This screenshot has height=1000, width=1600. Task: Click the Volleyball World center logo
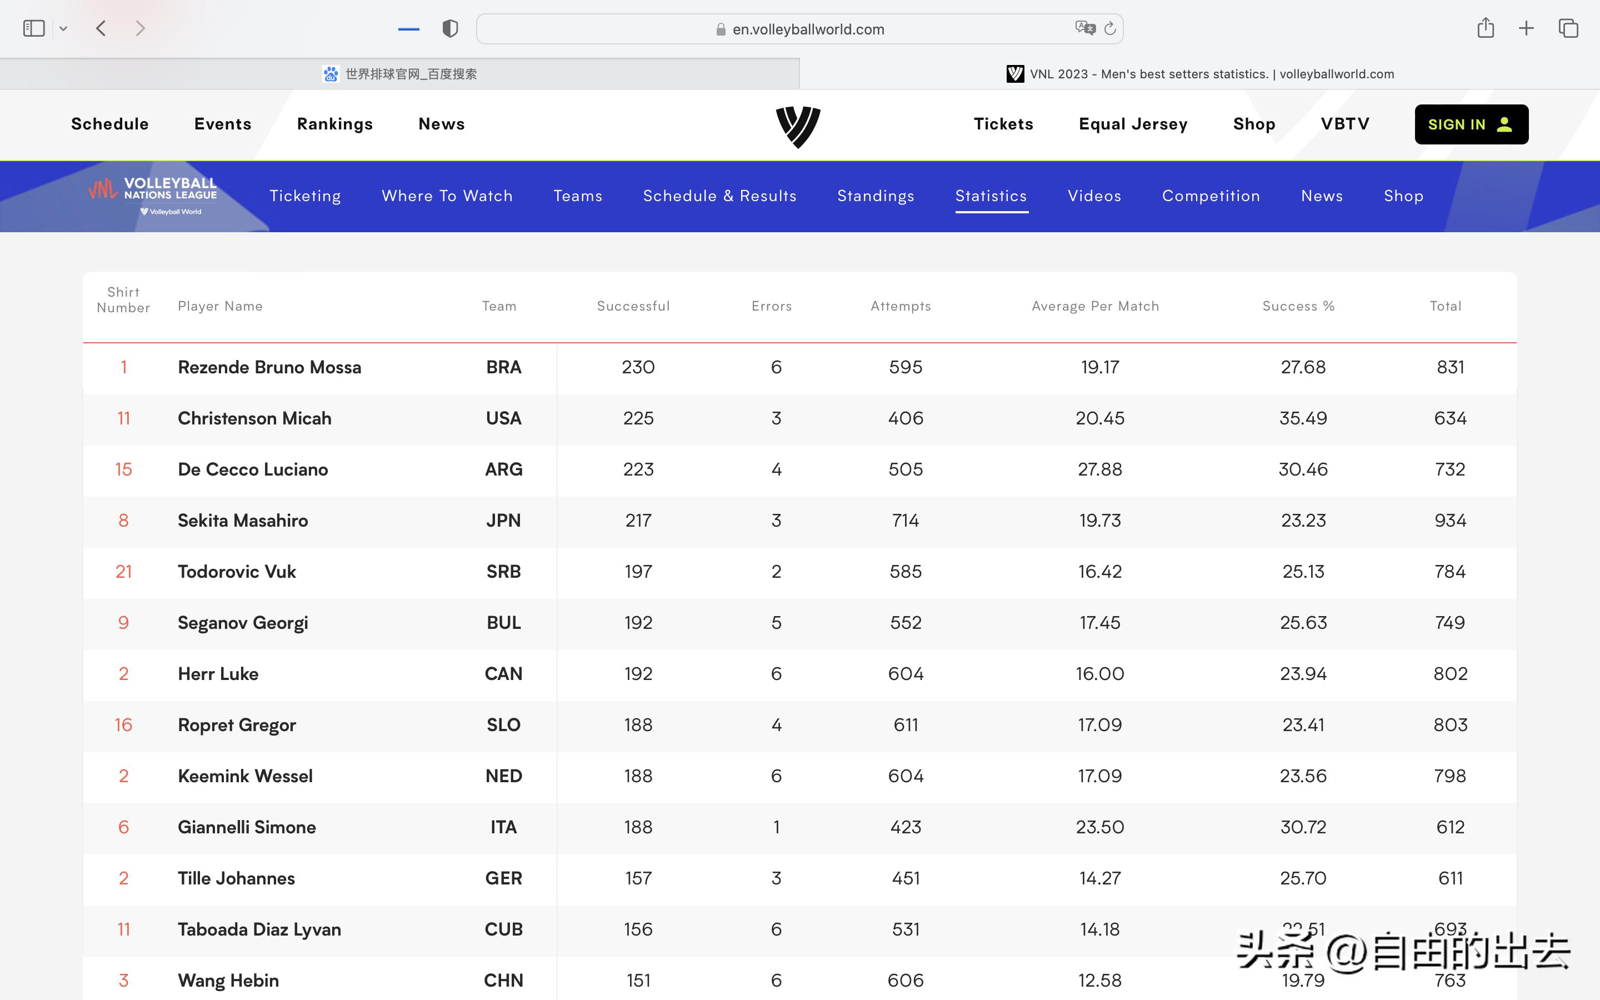pyautogui.click(x=798, y=126)
